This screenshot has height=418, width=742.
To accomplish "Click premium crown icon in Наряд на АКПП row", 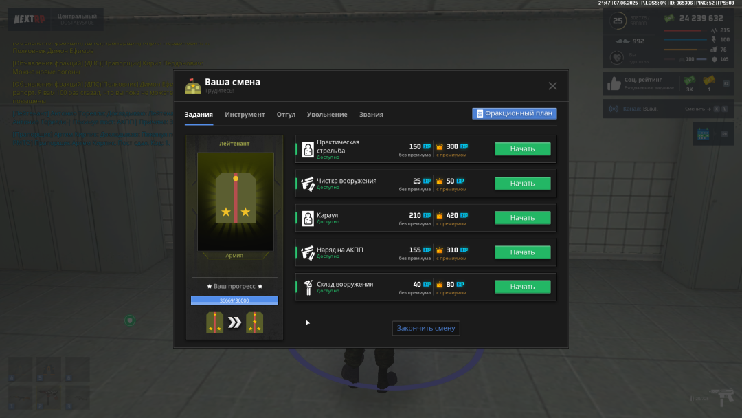I will (x=440, y=250).
